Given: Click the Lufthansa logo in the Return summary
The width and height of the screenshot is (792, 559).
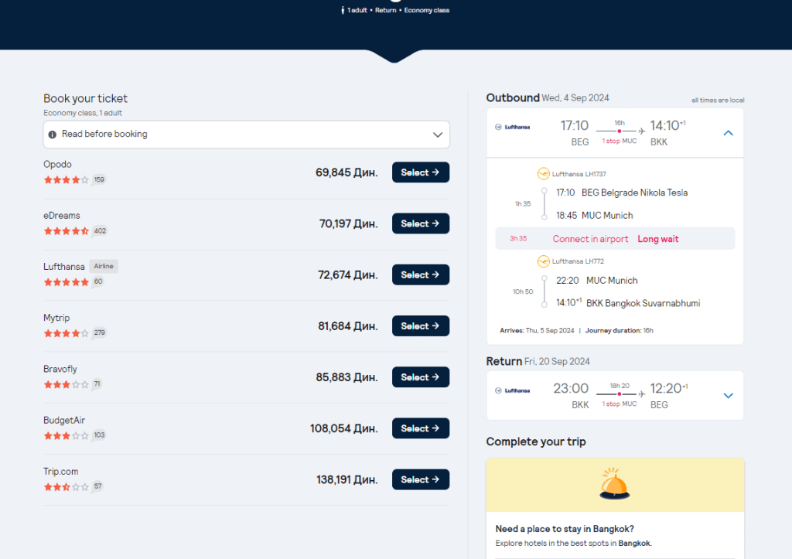Looking at the screenshot, I should click(x=513, y=390).
